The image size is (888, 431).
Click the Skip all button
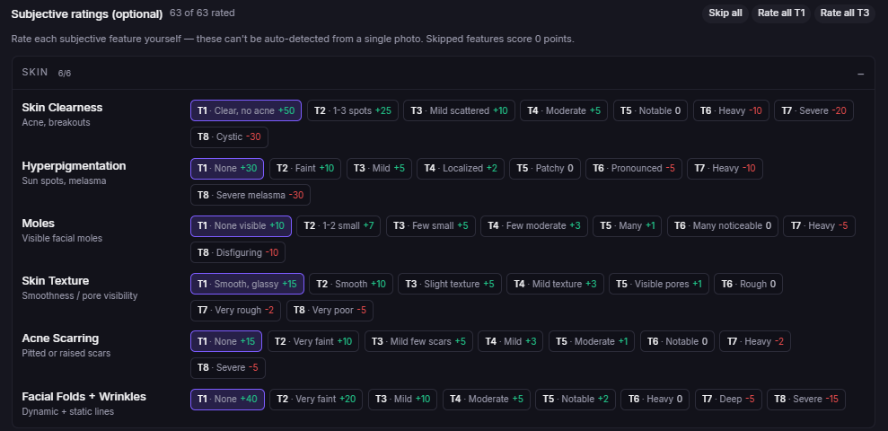tap(725, 13)
